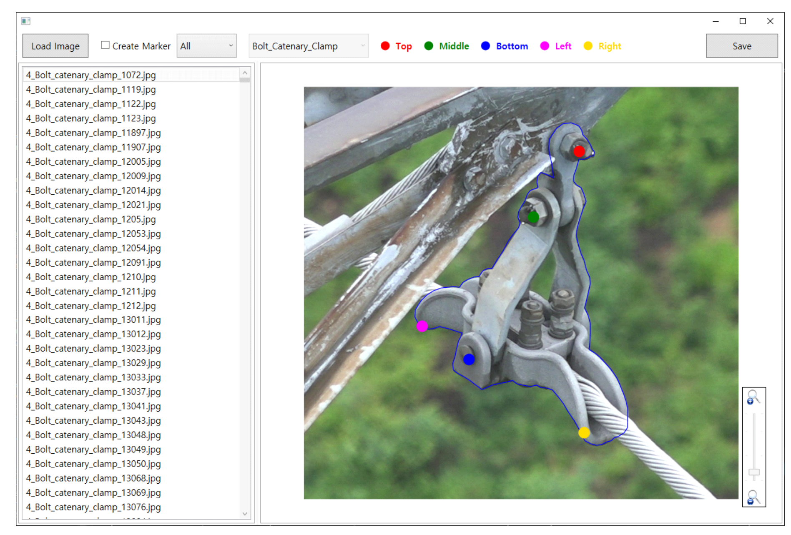791x535 pixels.
Task: Open the All filter dropdown
Action: point(206,46)
